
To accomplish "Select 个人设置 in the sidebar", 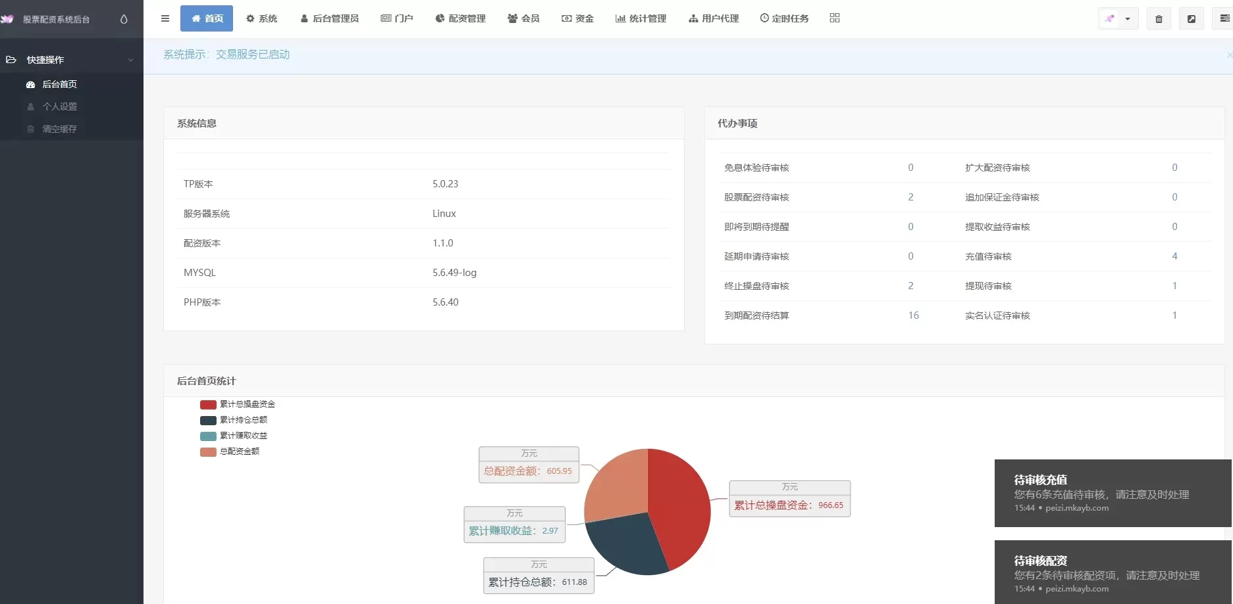I will [x=60, y=106].
